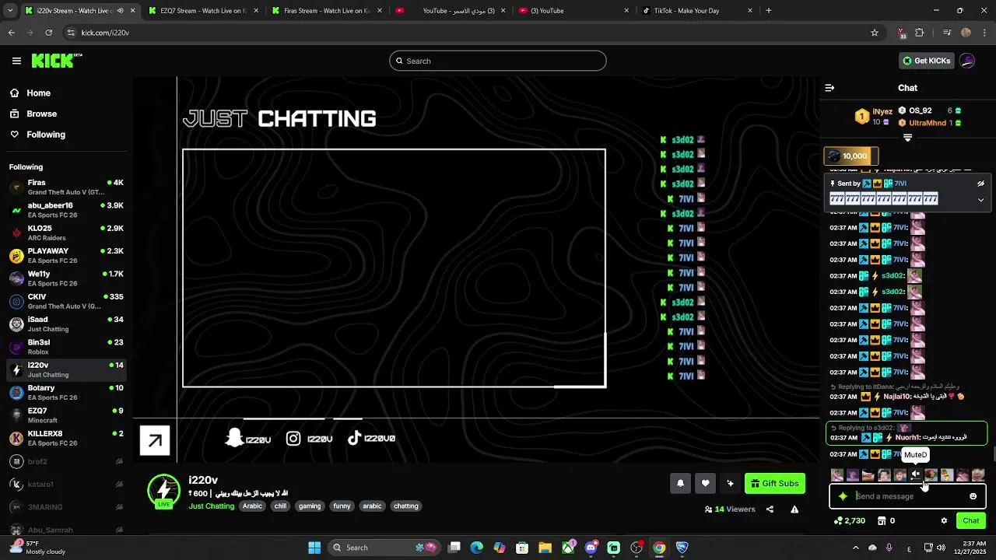The height and width of the screenshot is (560, 996).
Task: Open the hamburger sidebar menu
Action: point(16,61)
